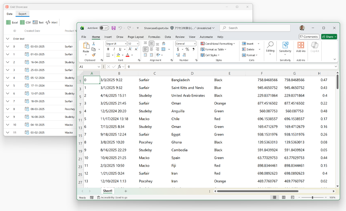Viewport: 346px width, 211px height.
Task: Click the Excel Search box
Action: pos(255,28)
